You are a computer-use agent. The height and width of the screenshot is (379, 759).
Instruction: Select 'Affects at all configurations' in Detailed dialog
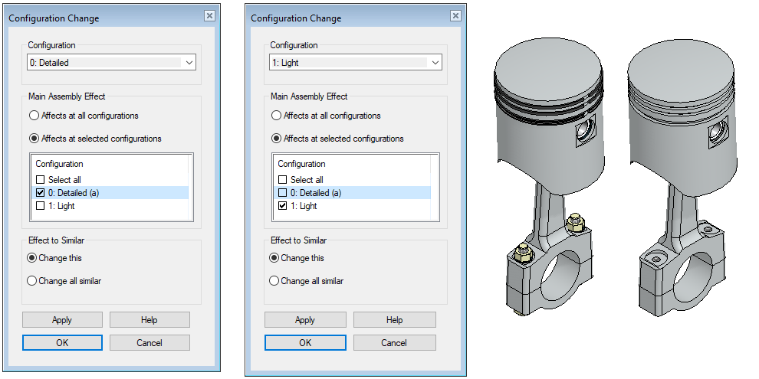[x=33, y=116]
